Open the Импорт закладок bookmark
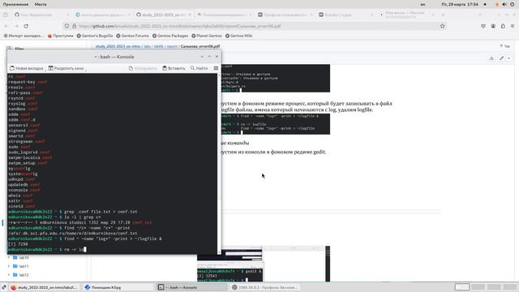The image size is (519, 292). coord(24,36)
